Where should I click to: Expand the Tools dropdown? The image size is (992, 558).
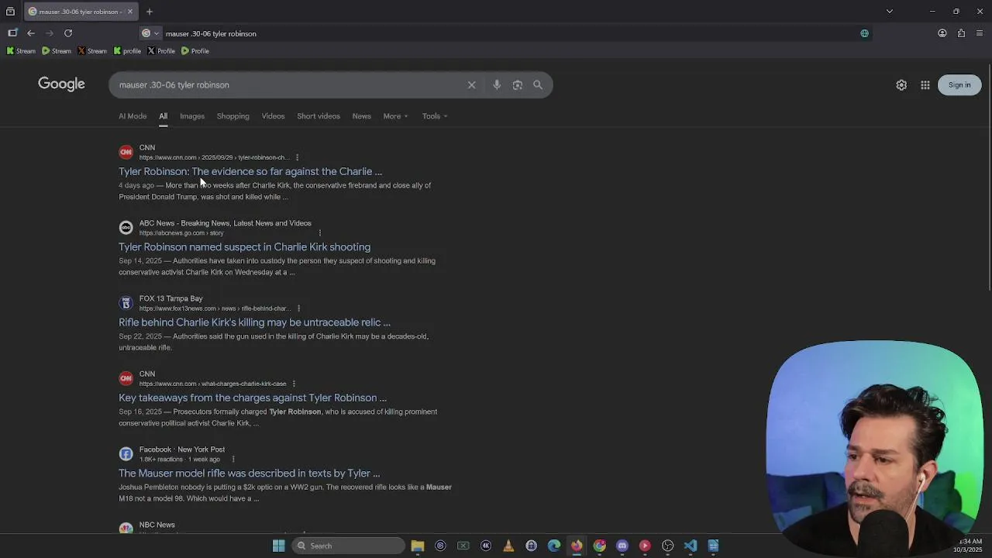pos(435,116)
